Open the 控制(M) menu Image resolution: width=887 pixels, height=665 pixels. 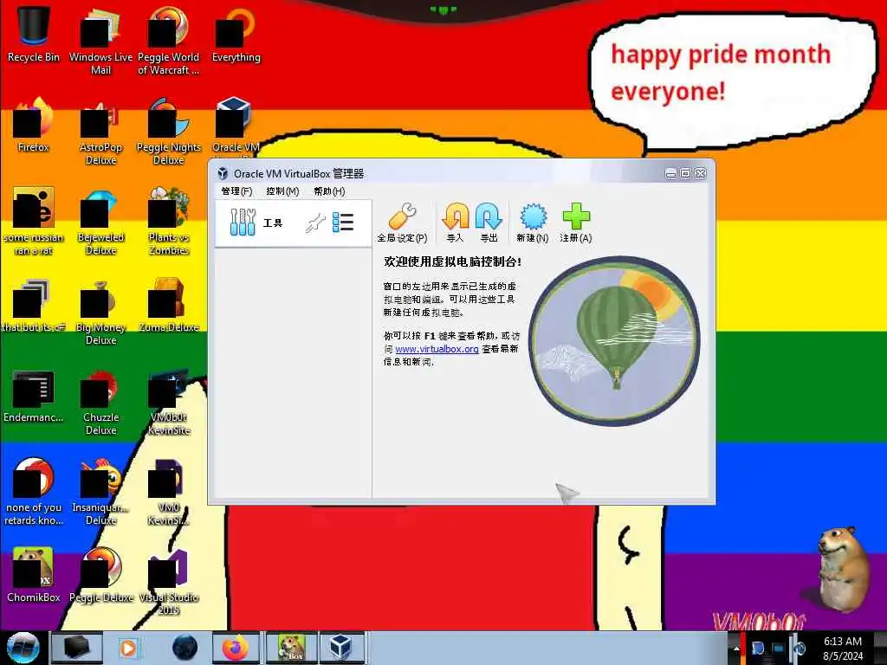tap(282, 191)
